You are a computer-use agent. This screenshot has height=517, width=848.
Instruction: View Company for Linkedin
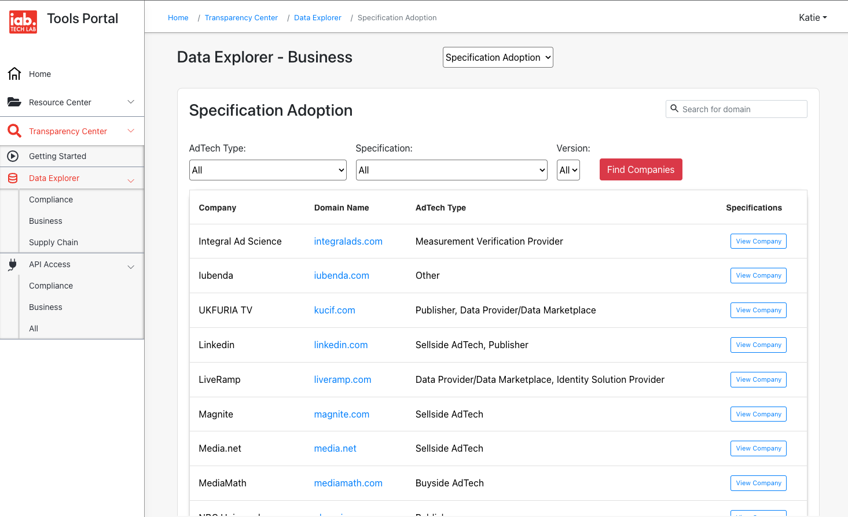[x=758, y=345]
